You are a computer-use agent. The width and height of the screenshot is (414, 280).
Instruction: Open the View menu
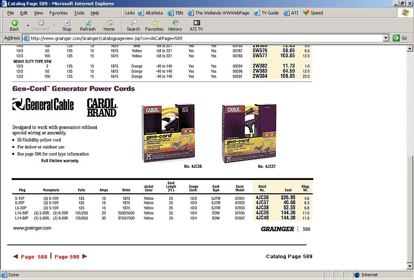point(38,13)
